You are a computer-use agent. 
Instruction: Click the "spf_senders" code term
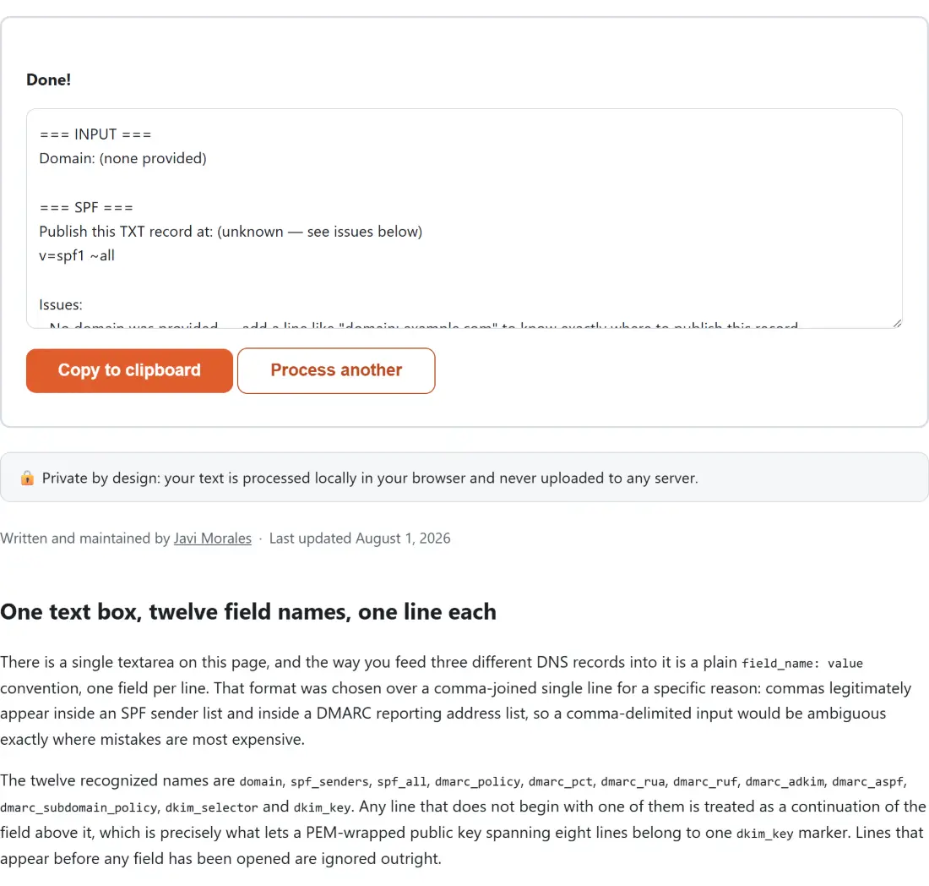(x=329, y=782)
